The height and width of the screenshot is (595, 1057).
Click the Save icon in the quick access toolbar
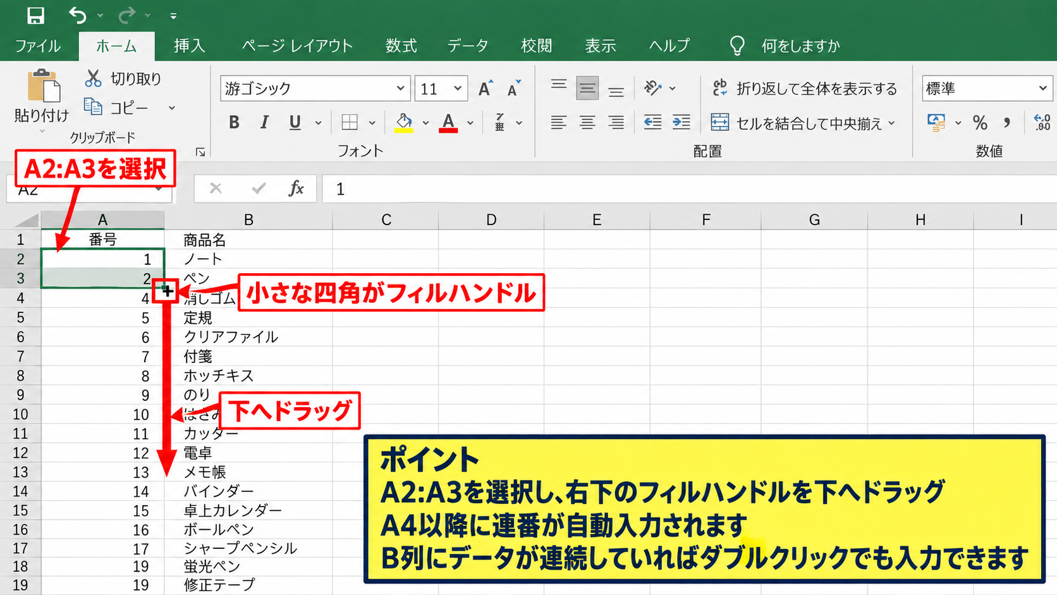[35, 15]
